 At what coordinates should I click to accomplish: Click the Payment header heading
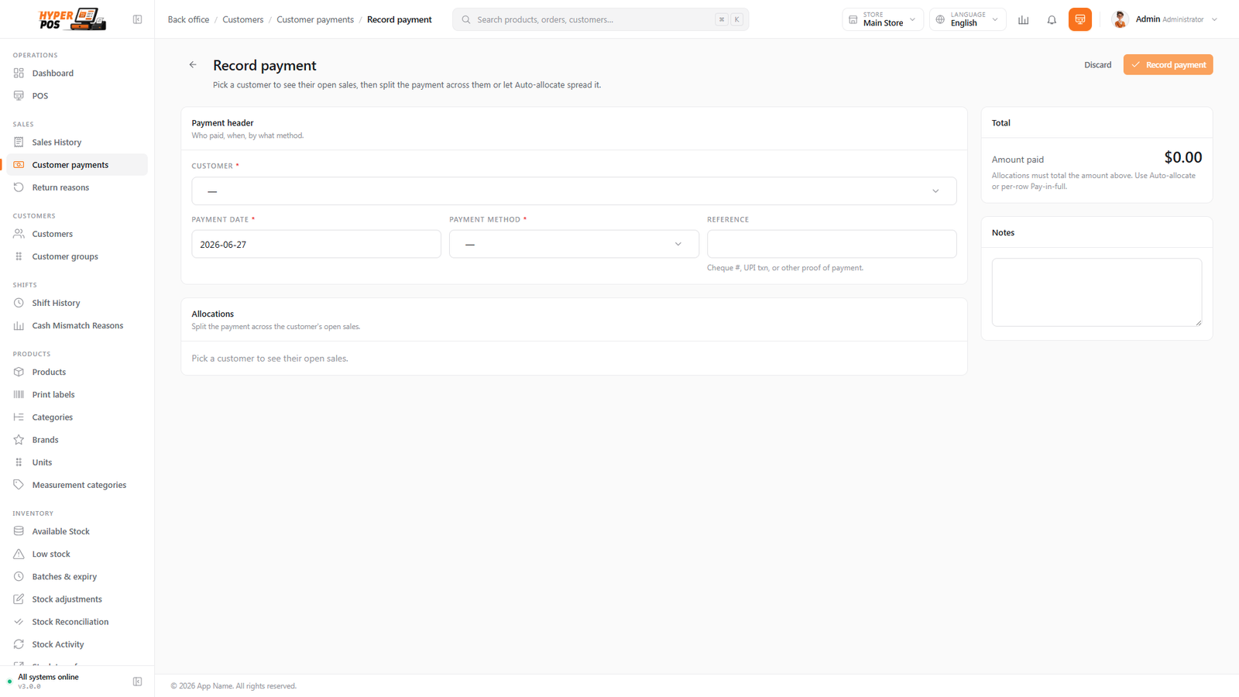click(223, 123)
